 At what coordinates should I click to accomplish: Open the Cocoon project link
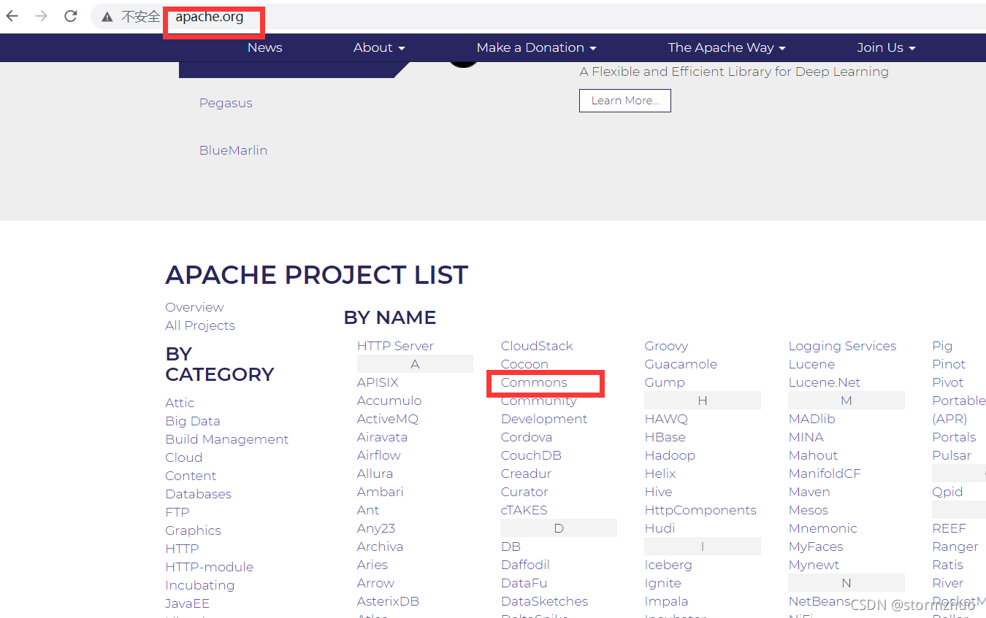click(x=524, y=364)
